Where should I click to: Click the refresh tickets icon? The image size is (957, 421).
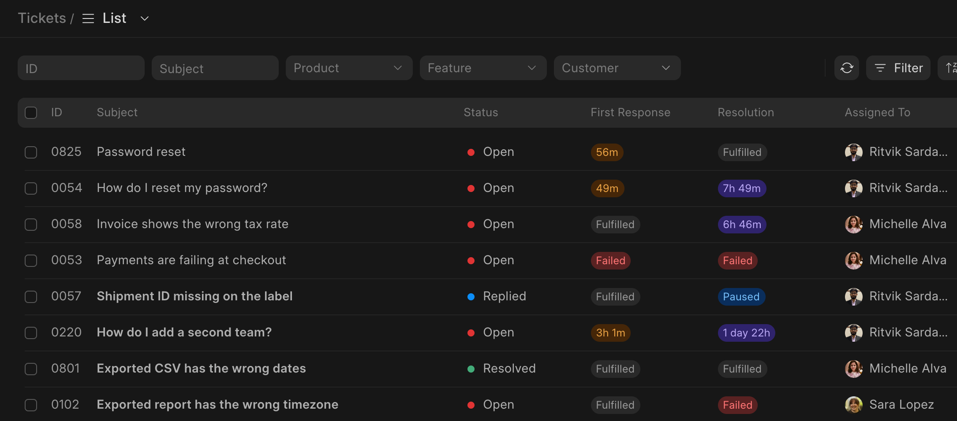point(846,68)
